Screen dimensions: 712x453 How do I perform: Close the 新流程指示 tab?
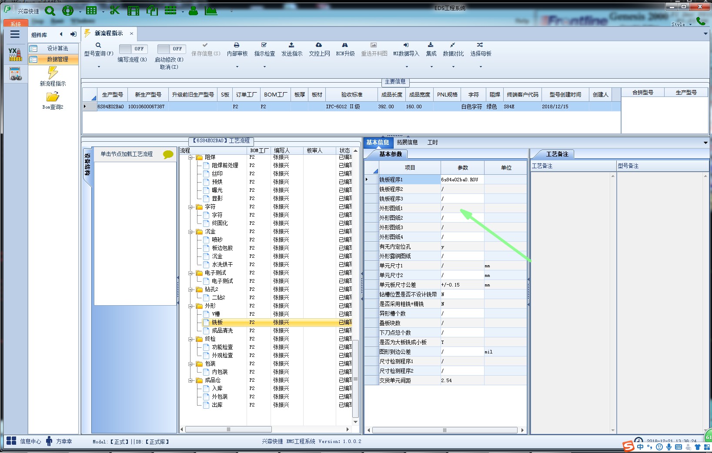(x=131, y=33)
